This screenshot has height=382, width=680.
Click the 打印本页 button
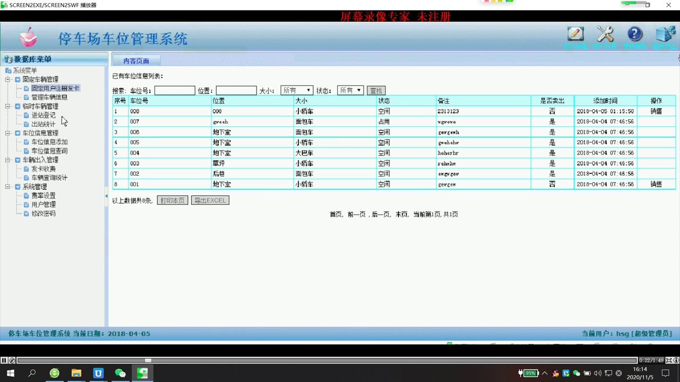[173, 201]
